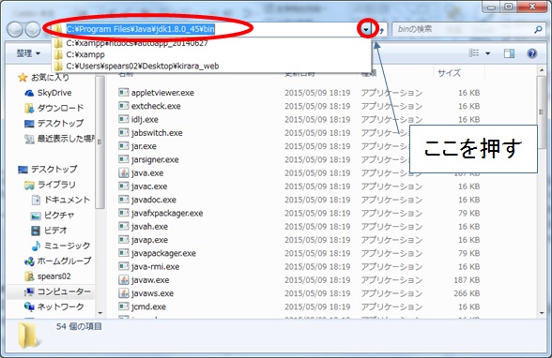Screen dimensions: 552x358
Task: Open the ピクチャ library
Action: [x=53, y=216]
